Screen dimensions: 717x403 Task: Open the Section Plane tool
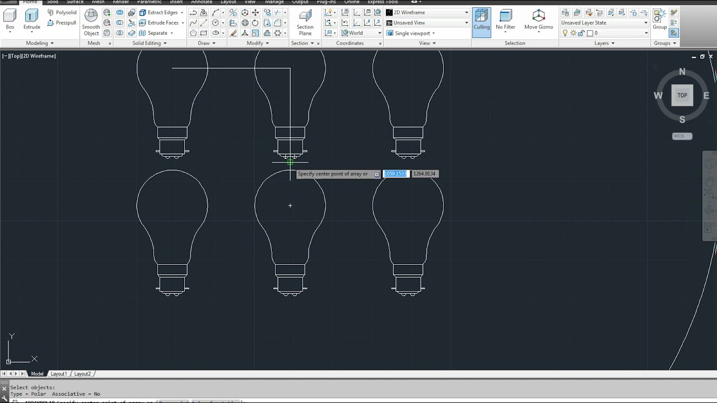click(x=305, y=23)
